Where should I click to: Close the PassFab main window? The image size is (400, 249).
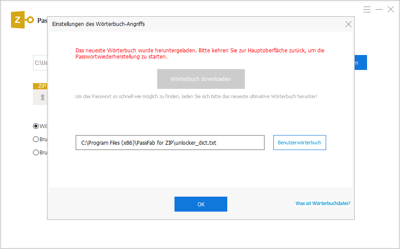click(x=391, y=9)
